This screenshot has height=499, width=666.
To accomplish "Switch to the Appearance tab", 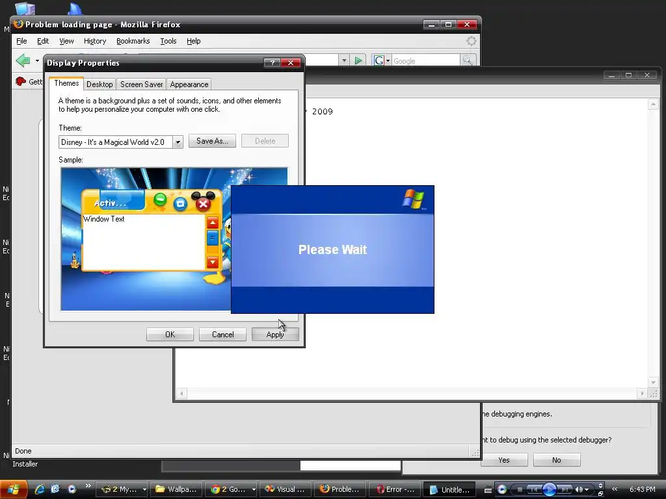I will coord(189,84).
